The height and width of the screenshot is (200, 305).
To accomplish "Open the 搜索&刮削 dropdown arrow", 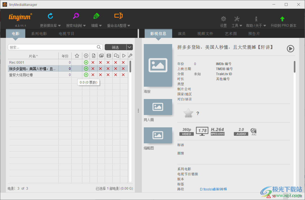I will pos(85,26).
